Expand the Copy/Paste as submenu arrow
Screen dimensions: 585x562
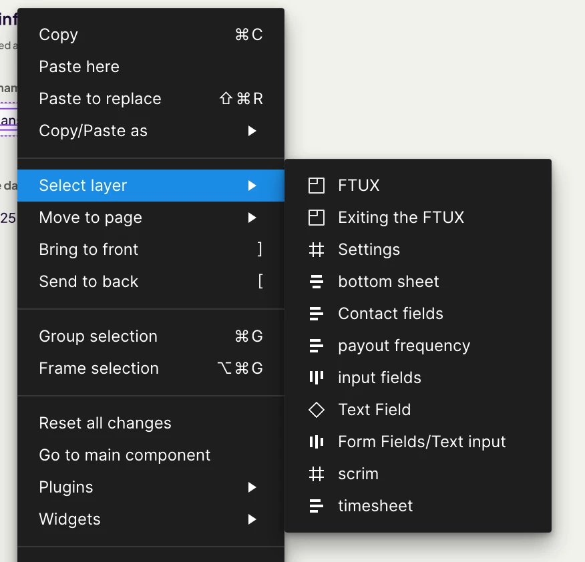pos(252,131)
